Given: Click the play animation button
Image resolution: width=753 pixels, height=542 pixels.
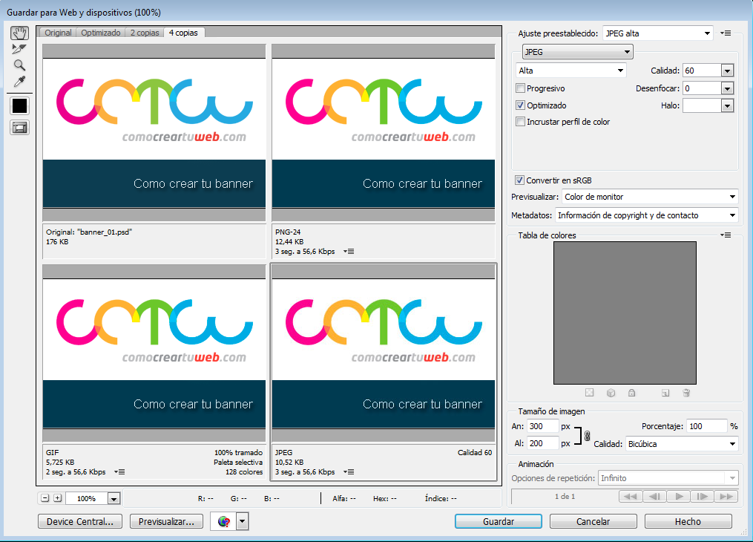Looking at the screenshot, I should pos(679,497).
